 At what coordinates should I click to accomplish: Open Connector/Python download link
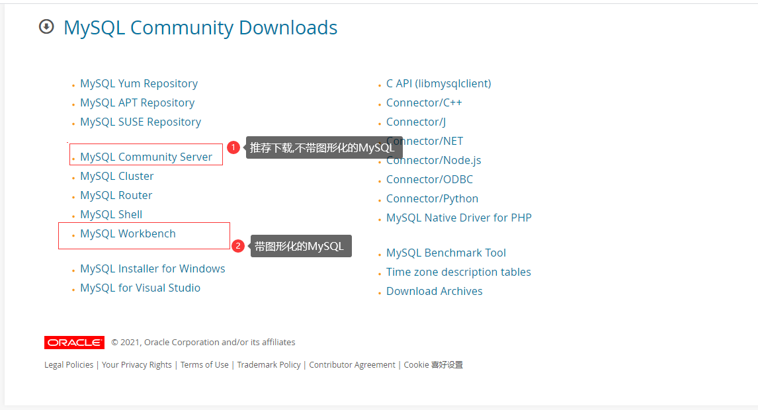[432, 198]
